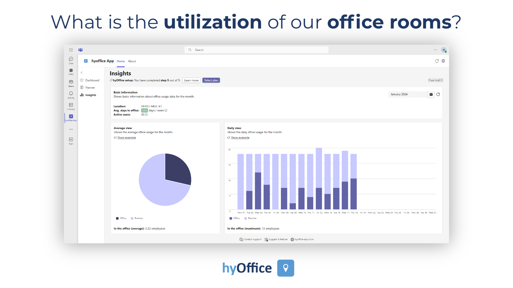Click the Wed. 03 bar in daily chart
This screenshot has width=513, height=288.
pos(258,181)
